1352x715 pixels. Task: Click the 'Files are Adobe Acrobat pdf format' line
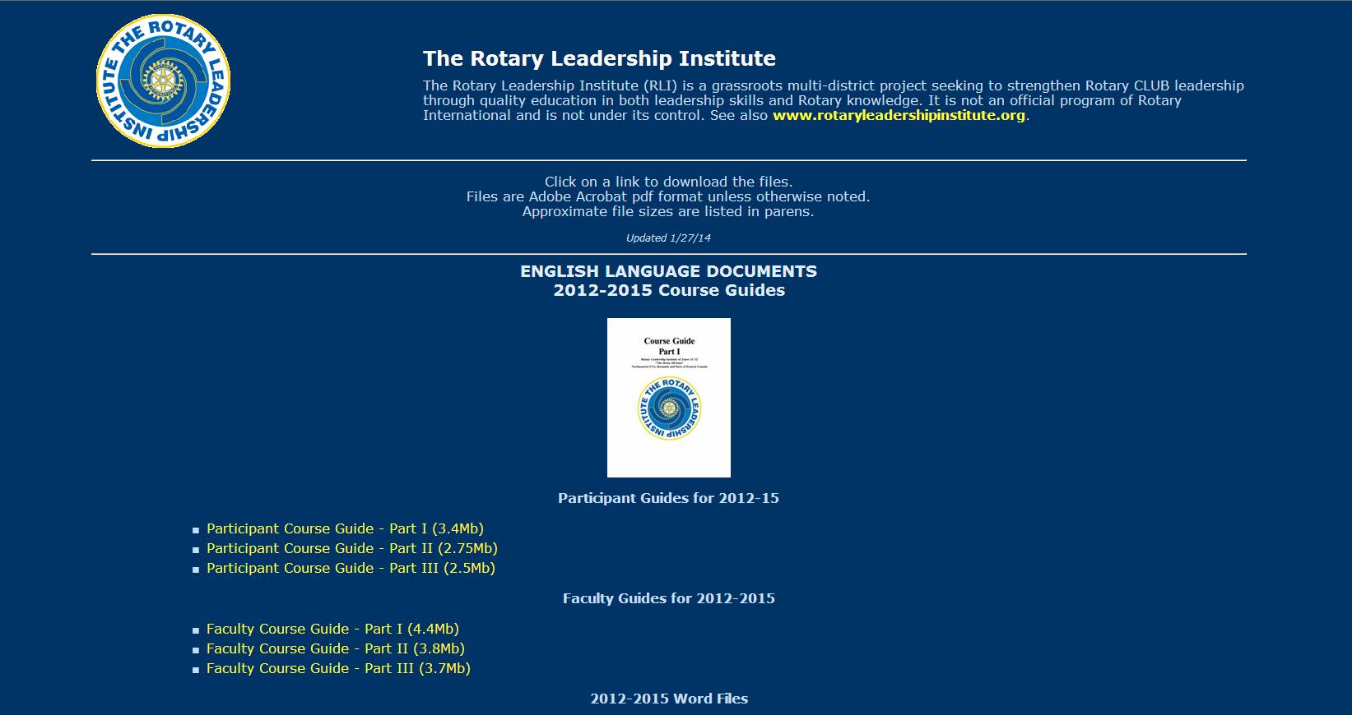[668, 196]
